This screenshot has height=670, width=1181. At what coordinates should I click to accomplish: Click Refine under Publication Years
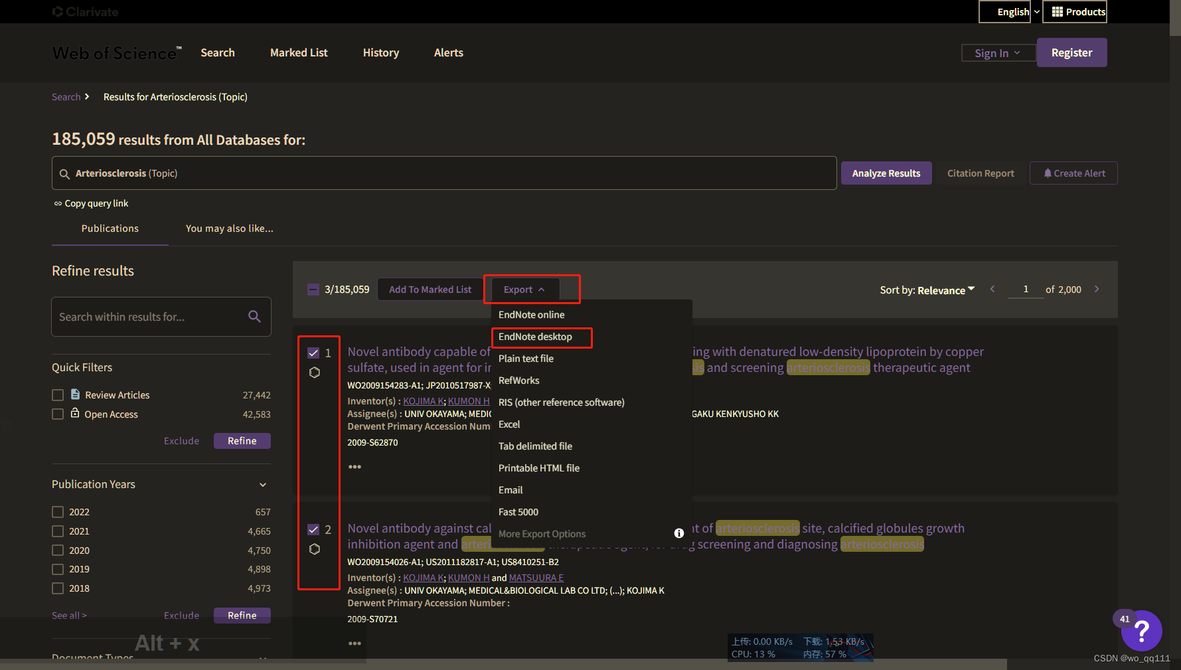[242, 616]
